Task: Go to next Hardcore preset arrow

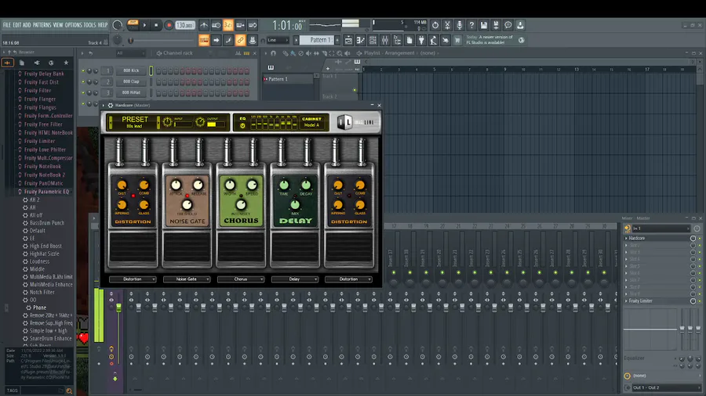Action: 158,123
